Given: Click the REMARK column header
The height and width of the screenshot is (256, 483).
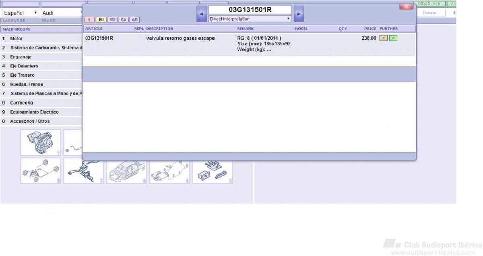Looking at the screenshot, I should pos(246,29).
